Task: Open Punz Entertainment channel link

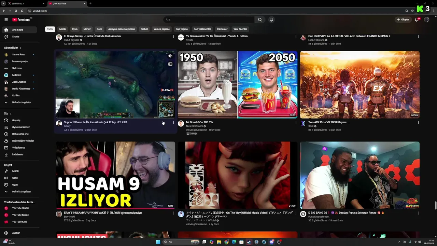Action: 319,217
